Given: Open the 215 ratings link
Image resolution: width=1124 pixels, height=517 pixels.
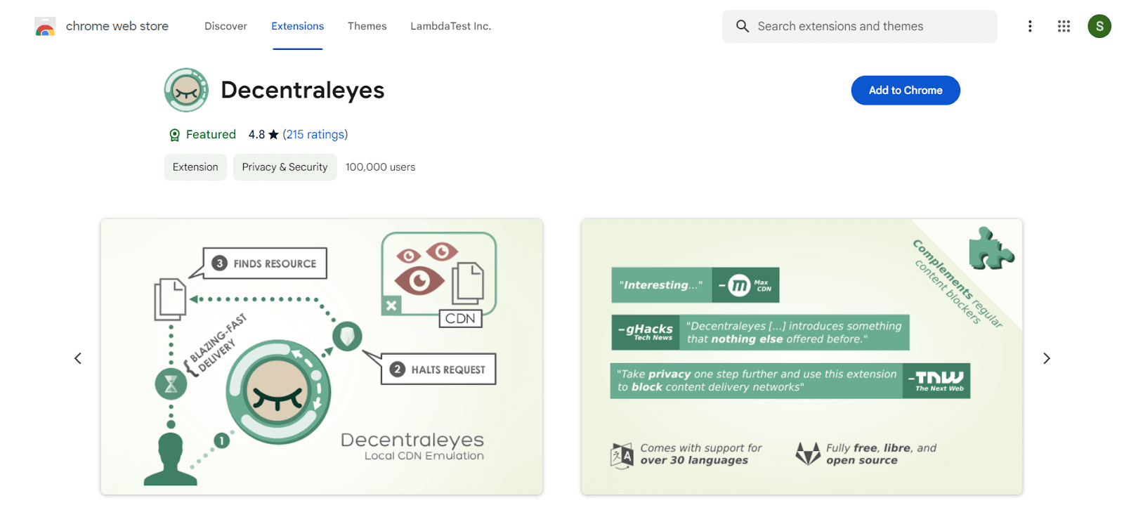Looking at the screenshot, I should click(315, 134).
